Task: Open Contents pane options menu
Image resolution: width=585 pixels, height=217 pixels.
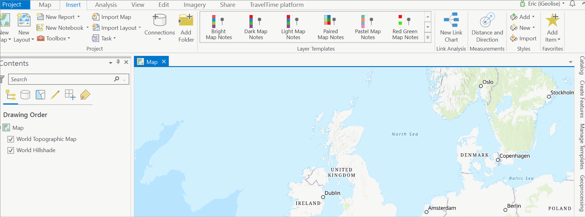Action: [x=111, y=63]
